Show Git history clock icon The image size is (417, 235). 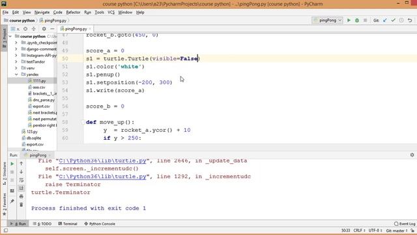coord(401,20)
